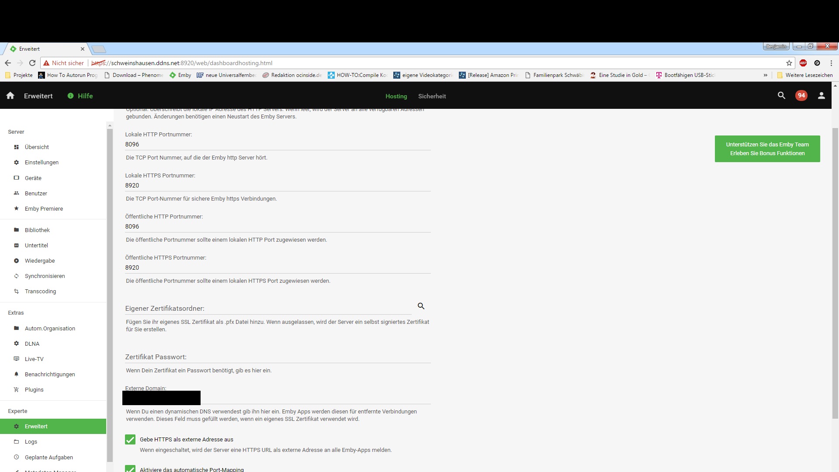Toggle automatisches Port-Mapping checkbox
Viewport: 839px width, 472px height.
tap(130, 469)
